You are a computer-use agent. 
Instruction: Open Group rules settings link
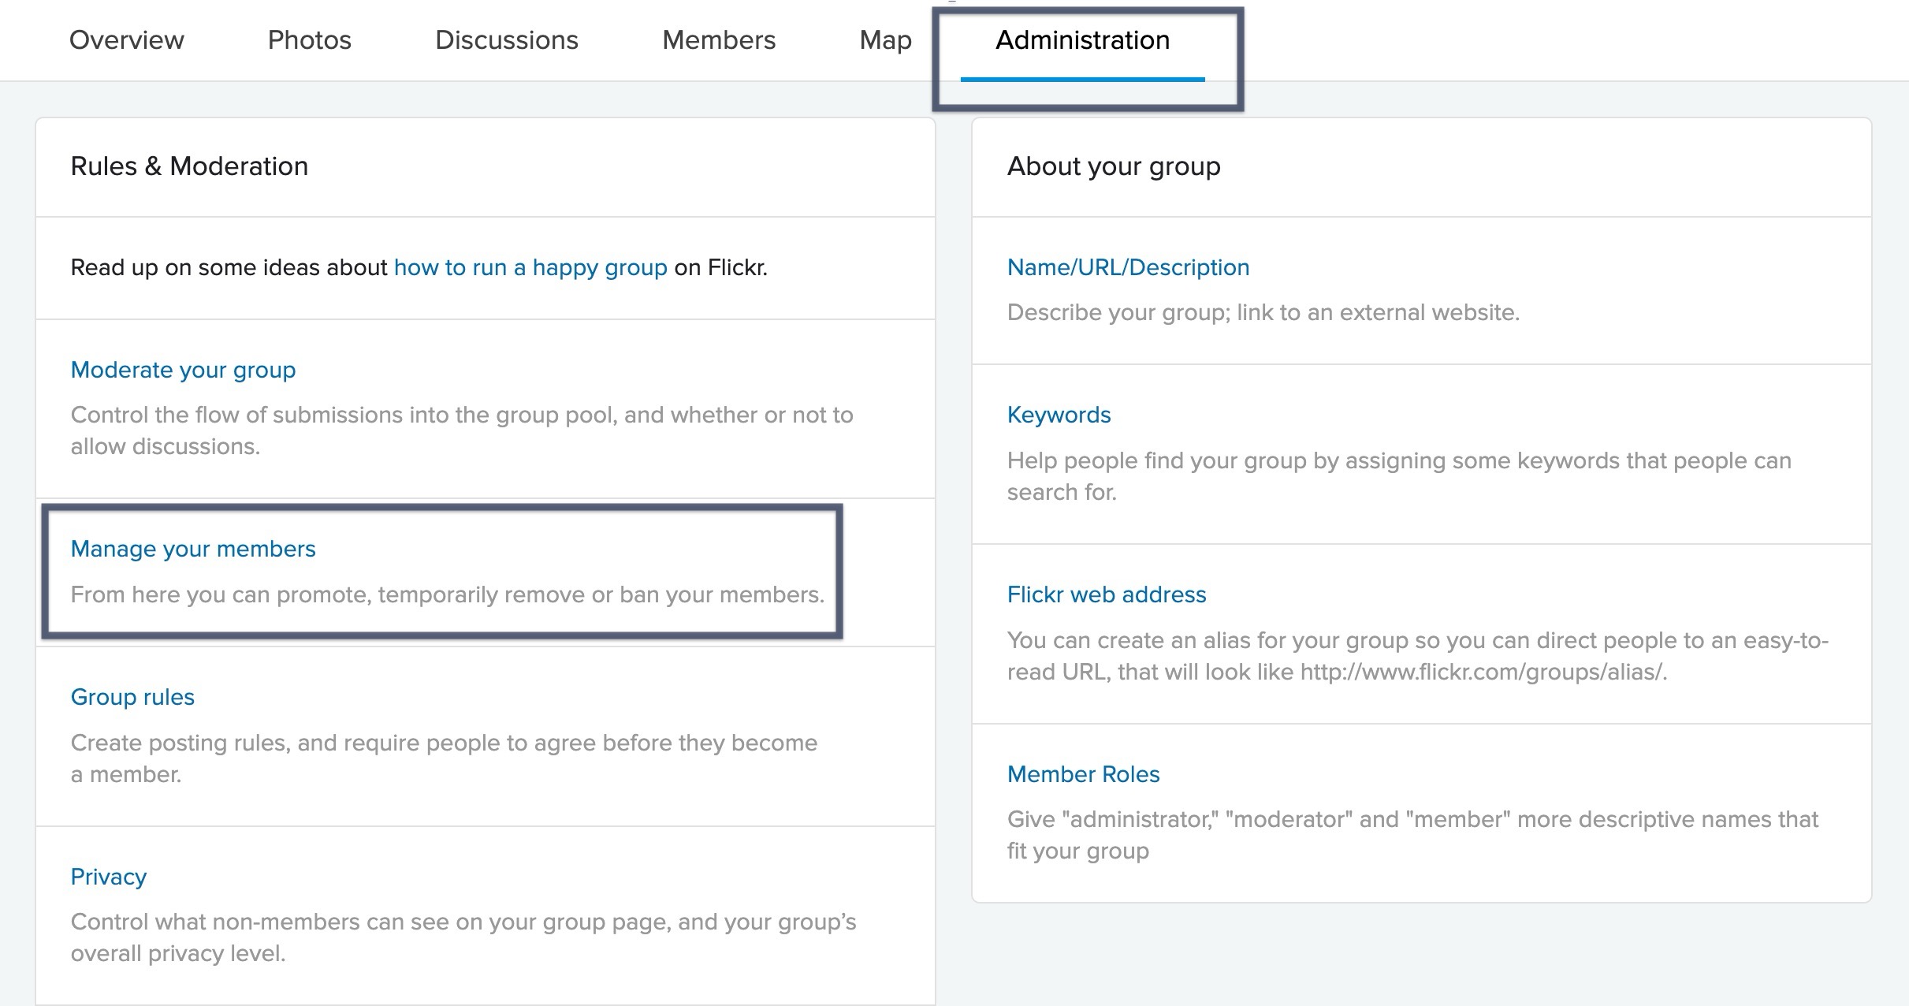[132, 697]
